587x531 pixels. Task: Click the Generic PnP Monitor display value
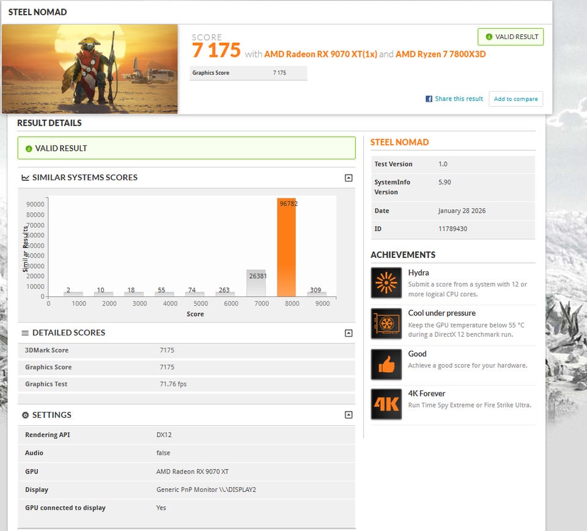pyautogui.click(x=206, y=489)
